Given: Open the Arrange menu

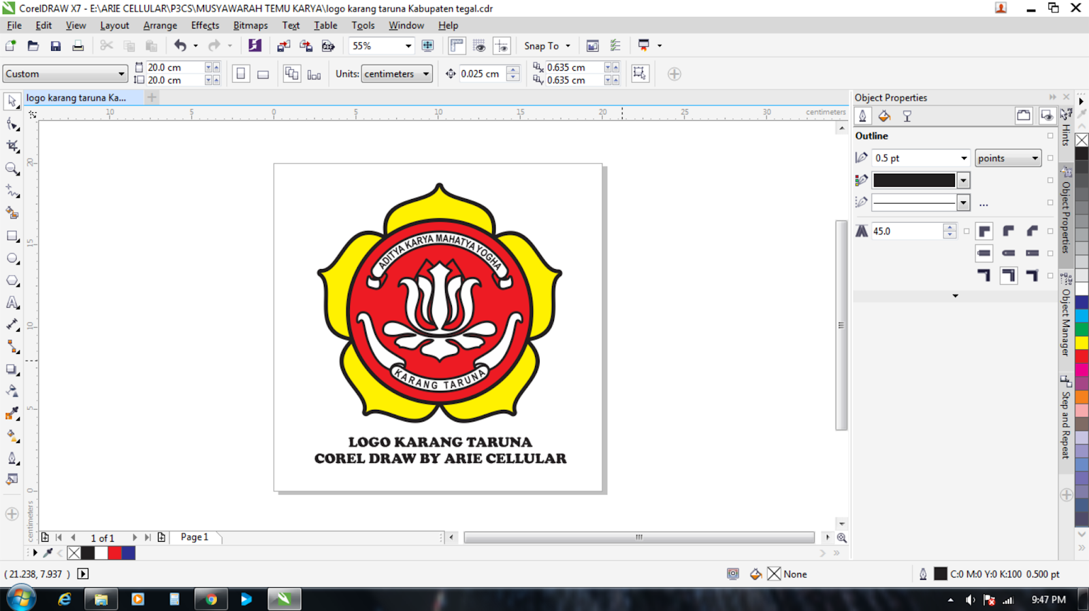Looking at the screenshot, I should coord(160,25).
